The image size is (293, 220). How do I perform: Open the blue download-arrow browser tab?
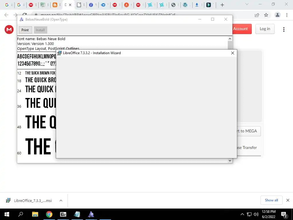197,5
